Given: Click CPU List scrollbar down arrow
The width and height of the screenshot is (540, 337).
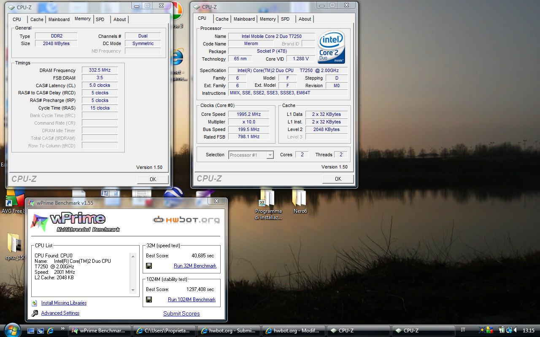Looking at the screenshot, I should [133, 290].
